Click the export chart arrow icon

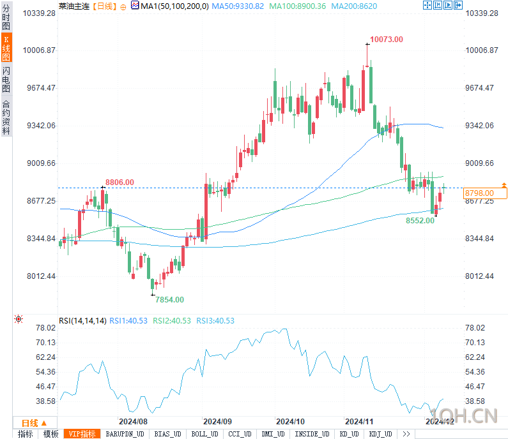(x=458, y=5)
